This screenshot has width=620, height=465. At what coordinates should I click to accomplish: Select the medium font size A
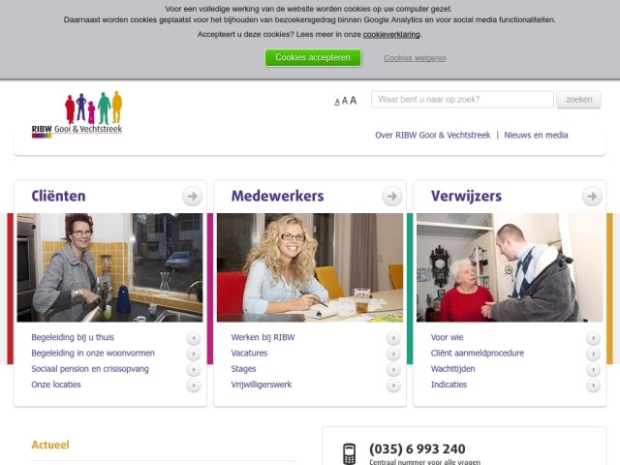pyautogui.click(x=345, y=101)
